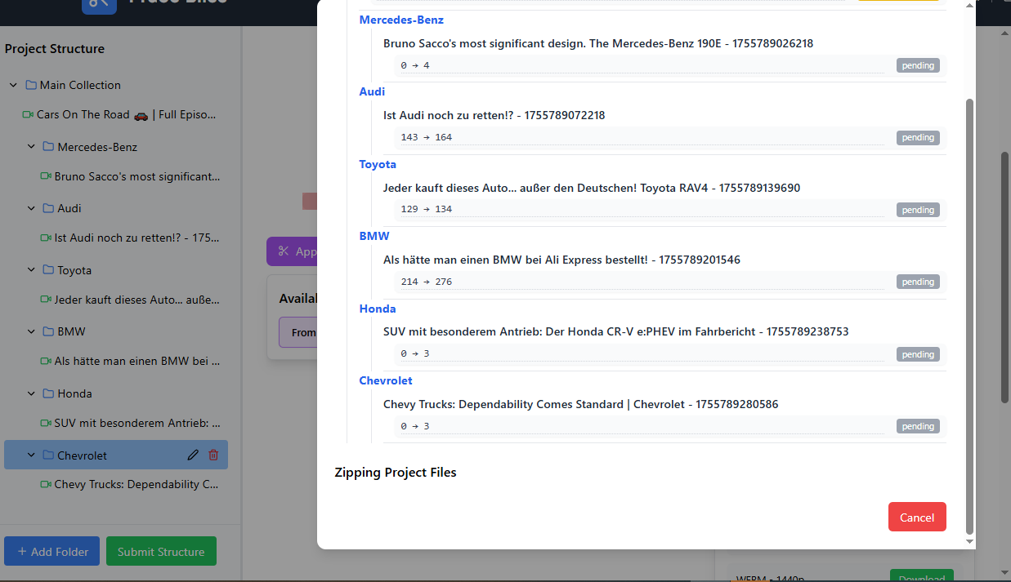Collapse the Audi folder chevron

[x=31, y=208]
